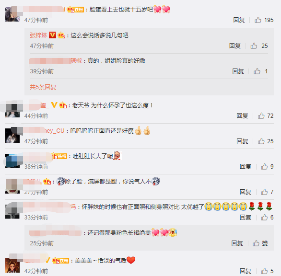Image resolution: width=281 pixels, height=276 pixels.
Task: Reply to the 呜呜呜呜正面看还是好瘦 comment
Action: click(242, 141)
